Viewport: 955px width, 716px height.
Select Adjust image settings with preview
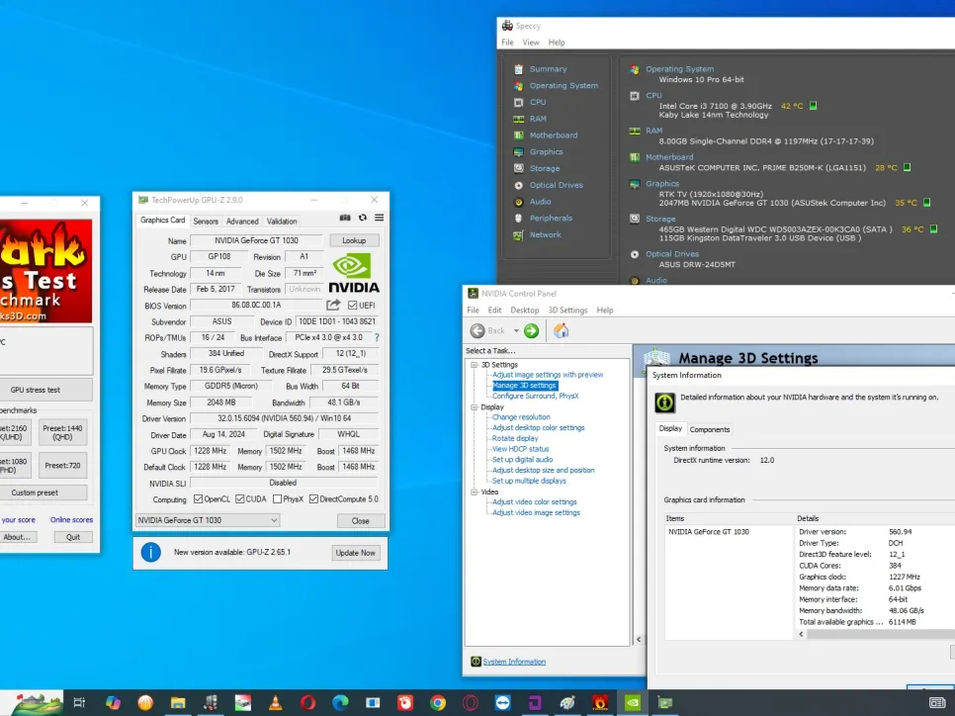(x=548, y=375)
